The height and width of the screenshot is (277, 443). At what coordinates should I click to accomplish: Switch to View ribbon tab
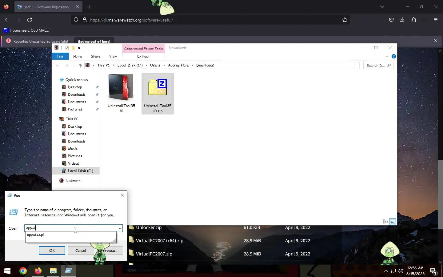[x=113, y=56]
